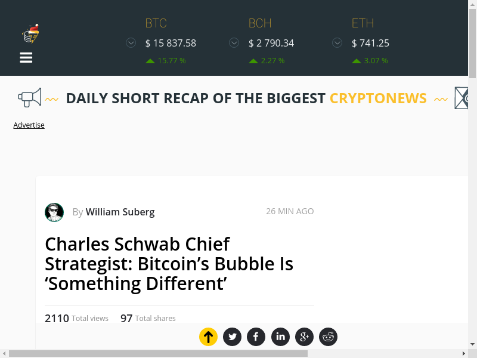Open author William Suberg's profile link

coord(120,212)
